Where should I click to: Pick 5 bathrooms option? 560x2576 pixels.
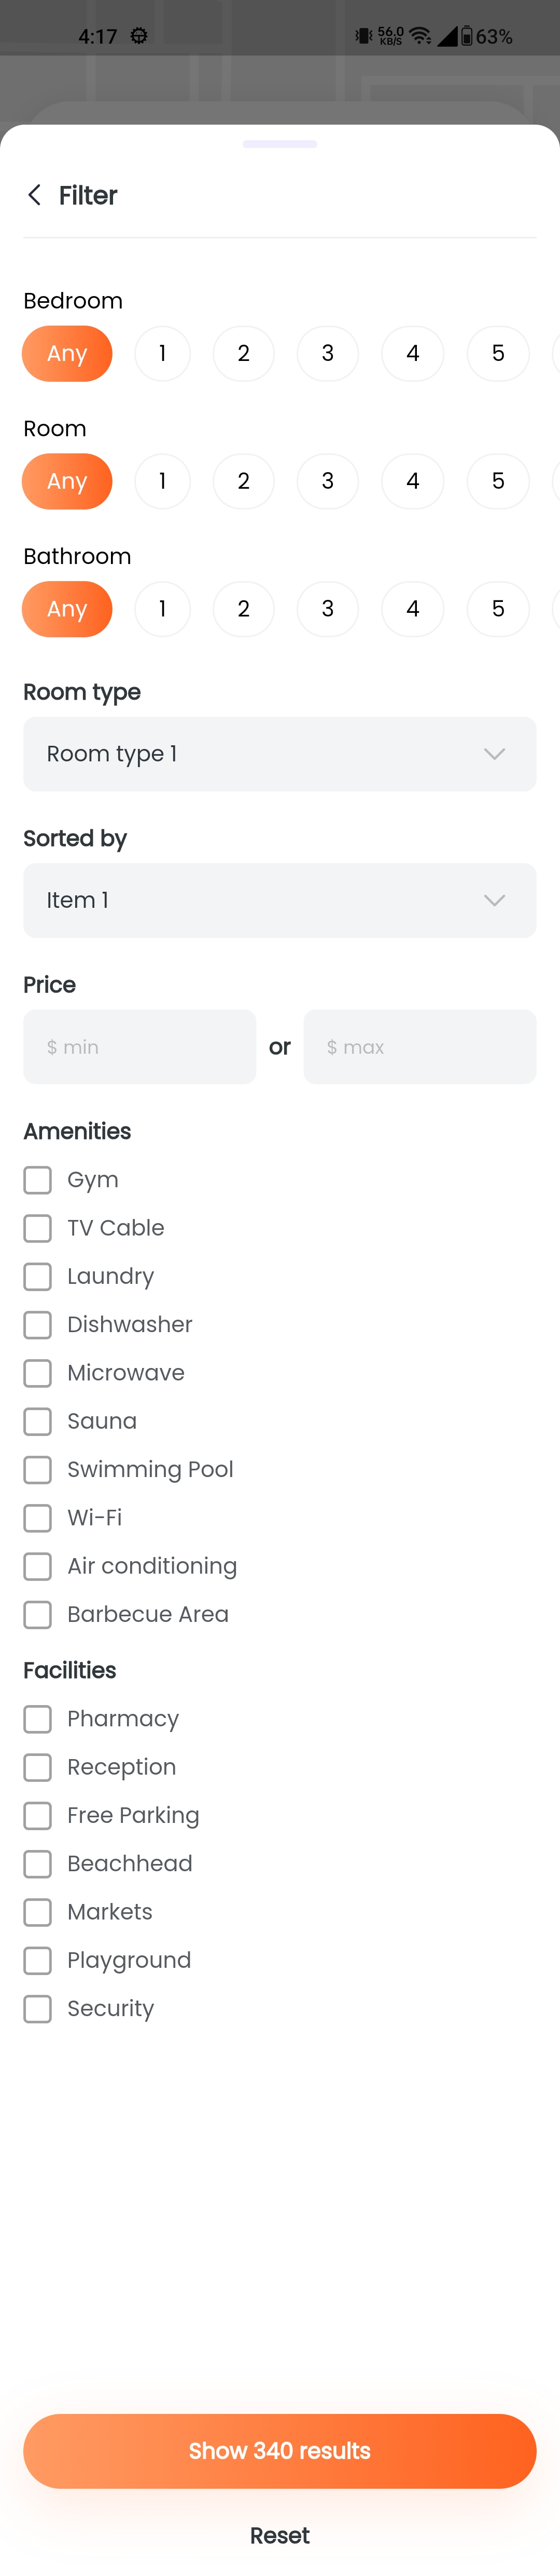pyautogui.click(x=498, y=609)
